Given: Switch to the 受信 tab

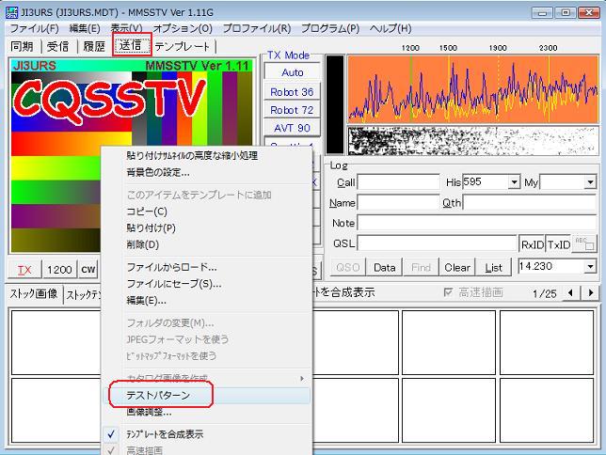Looking at the screenshot, I should tap(58, 46).
